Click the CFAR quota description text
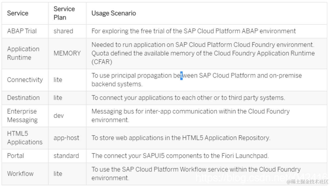Screen dimensions: 330x186 pyautogui.click(x=203, y=53)
